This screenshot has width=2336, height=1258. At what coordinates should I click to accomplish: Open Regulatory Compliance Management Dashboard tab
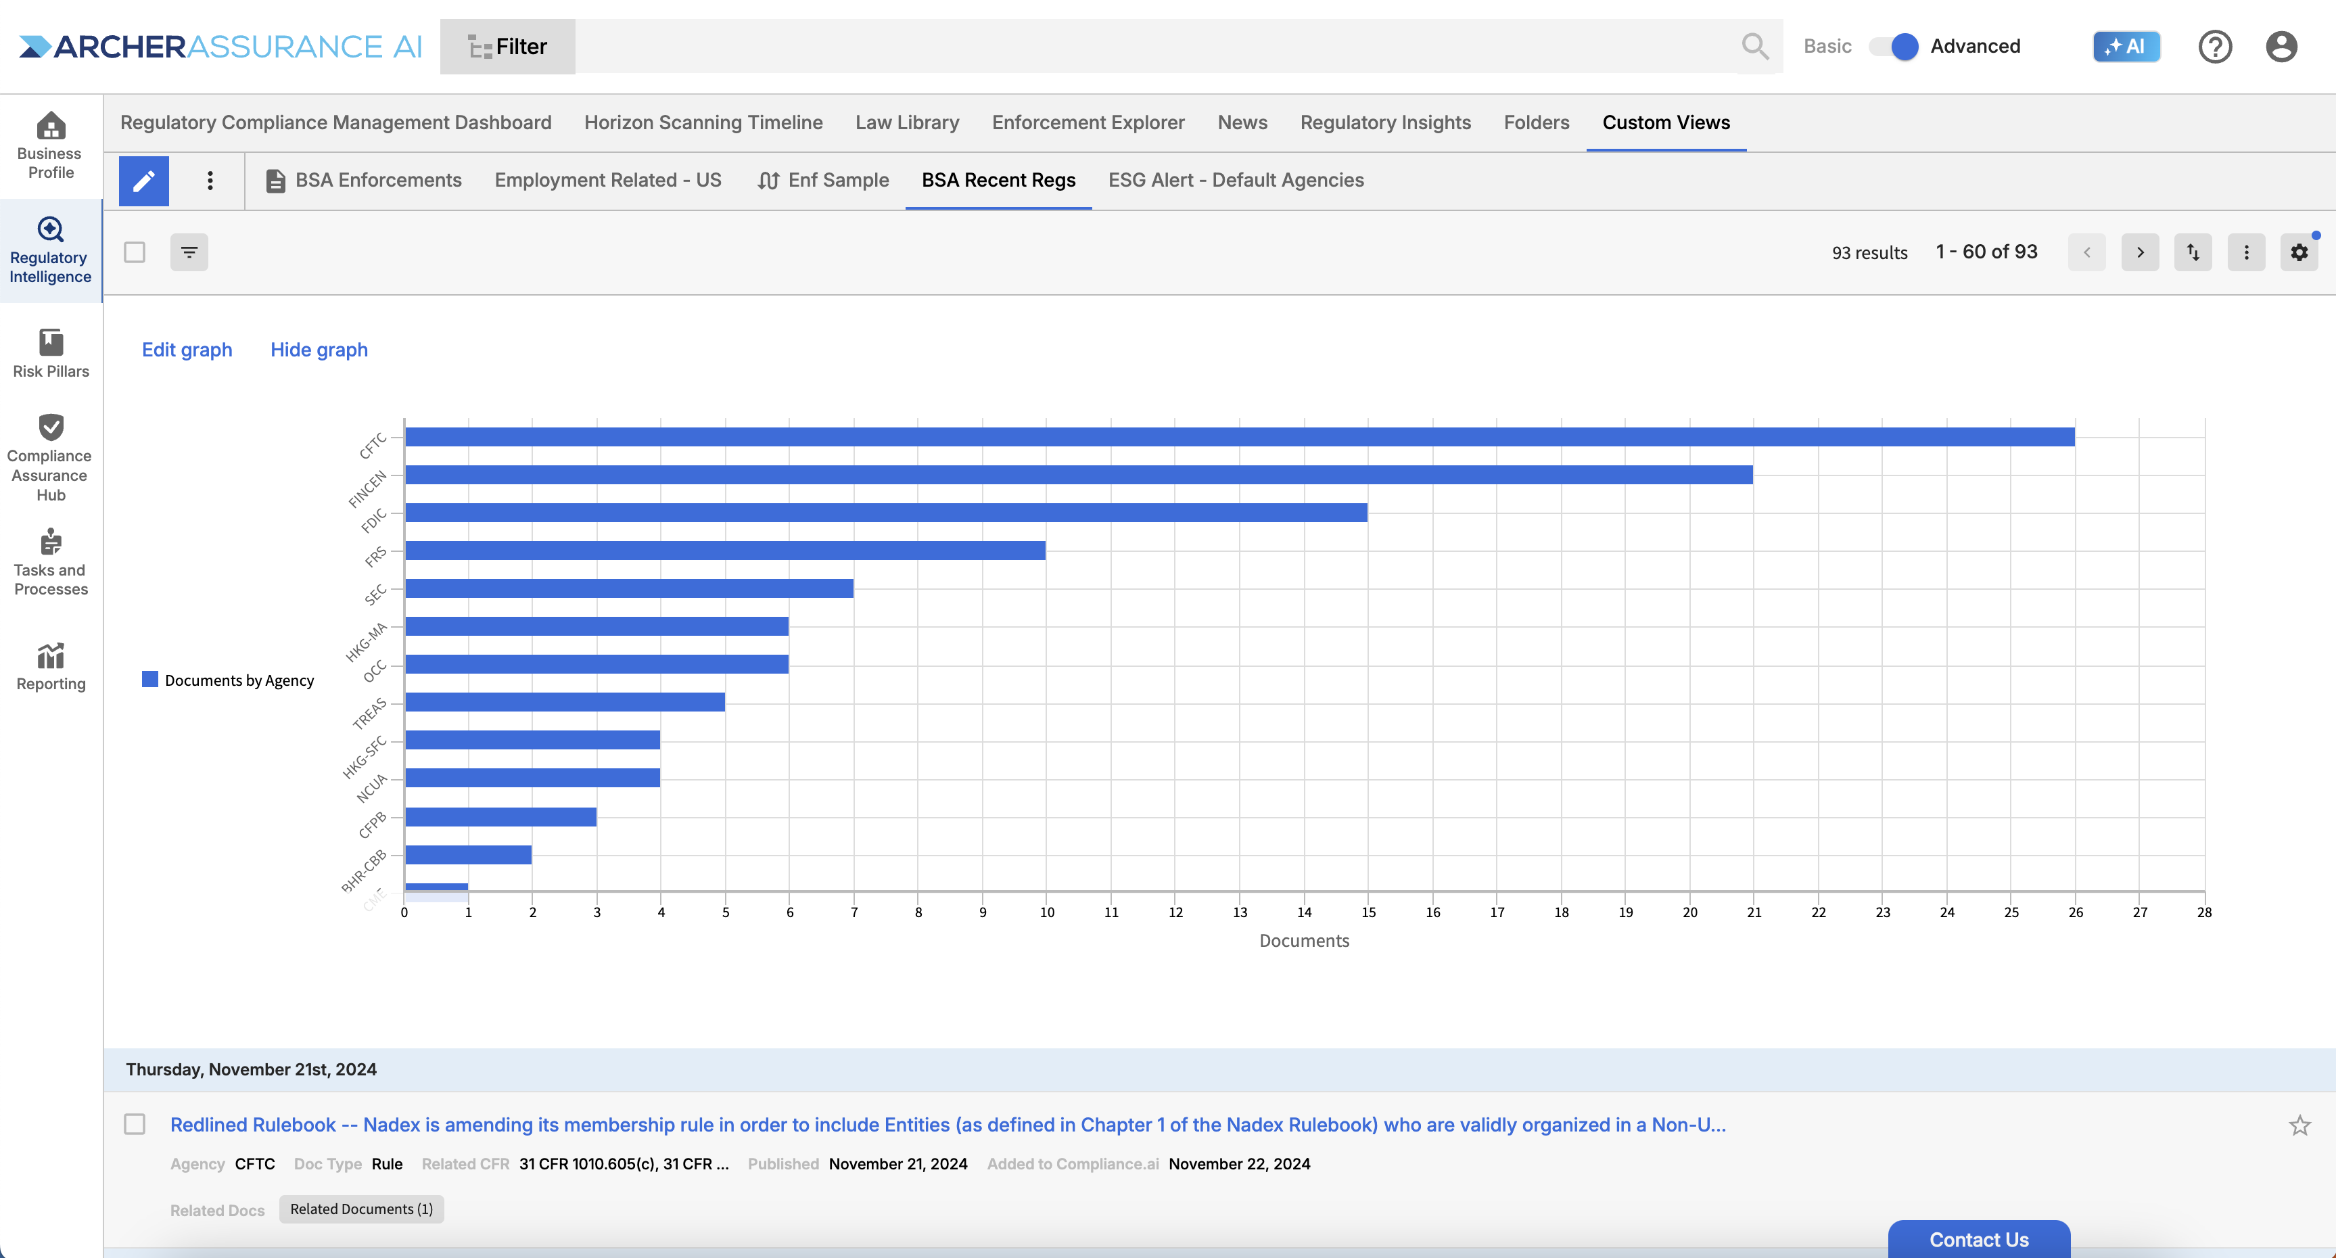pyautogui.click(x=335, y=122)
